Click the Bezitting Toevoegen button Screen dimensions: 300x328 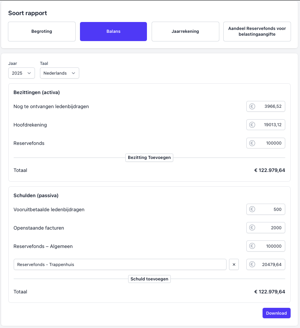point(149,158)
